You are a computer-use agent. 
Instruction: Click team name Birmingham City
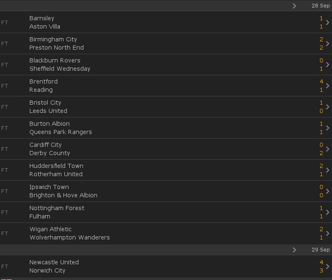53,39
